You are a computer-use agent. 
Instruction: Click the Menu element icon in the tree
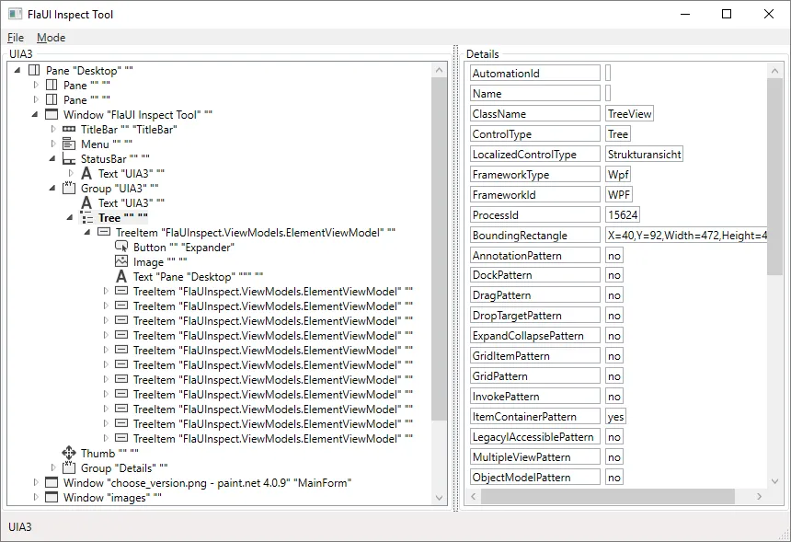tap(67, 144)
